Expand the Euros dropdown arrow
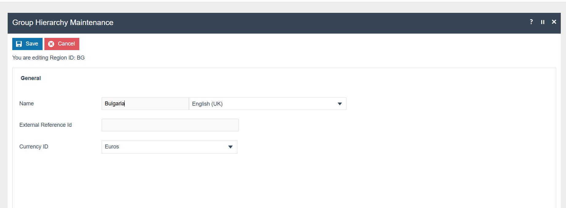The image size is (566, 208). (230, 147)
